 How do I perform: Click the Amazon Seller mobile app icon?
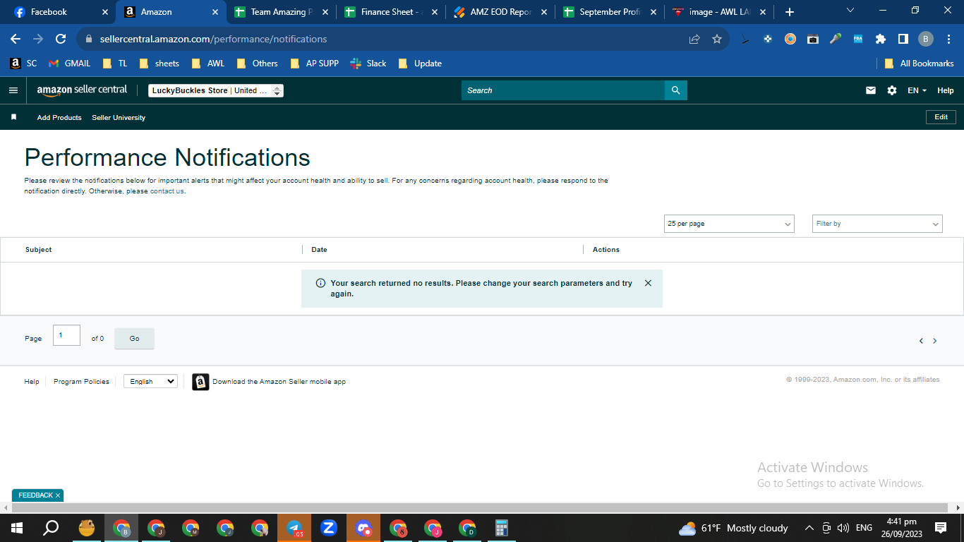[200, 382]
